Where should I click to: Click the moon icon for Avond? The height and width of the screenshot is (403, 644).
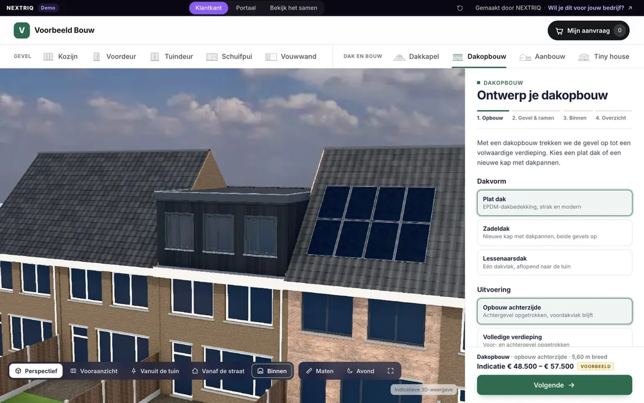[x=350, y=371]
